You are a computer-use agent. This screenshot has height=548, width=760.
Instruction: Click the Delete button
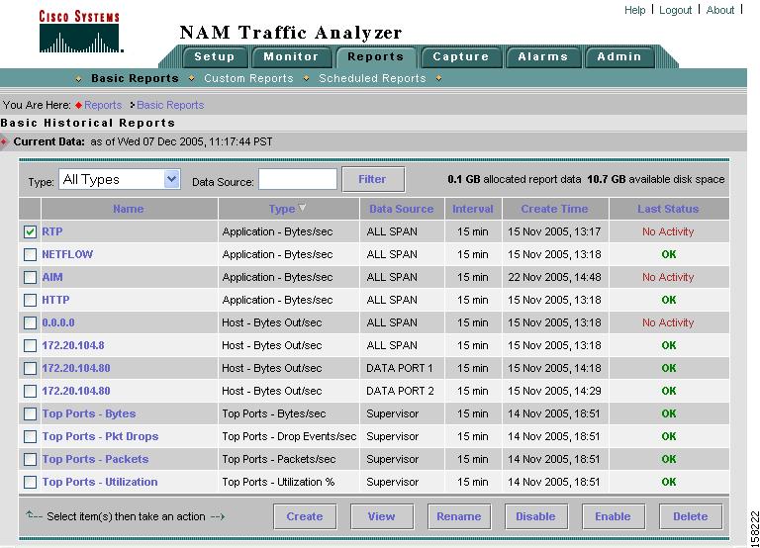(690, 516)
